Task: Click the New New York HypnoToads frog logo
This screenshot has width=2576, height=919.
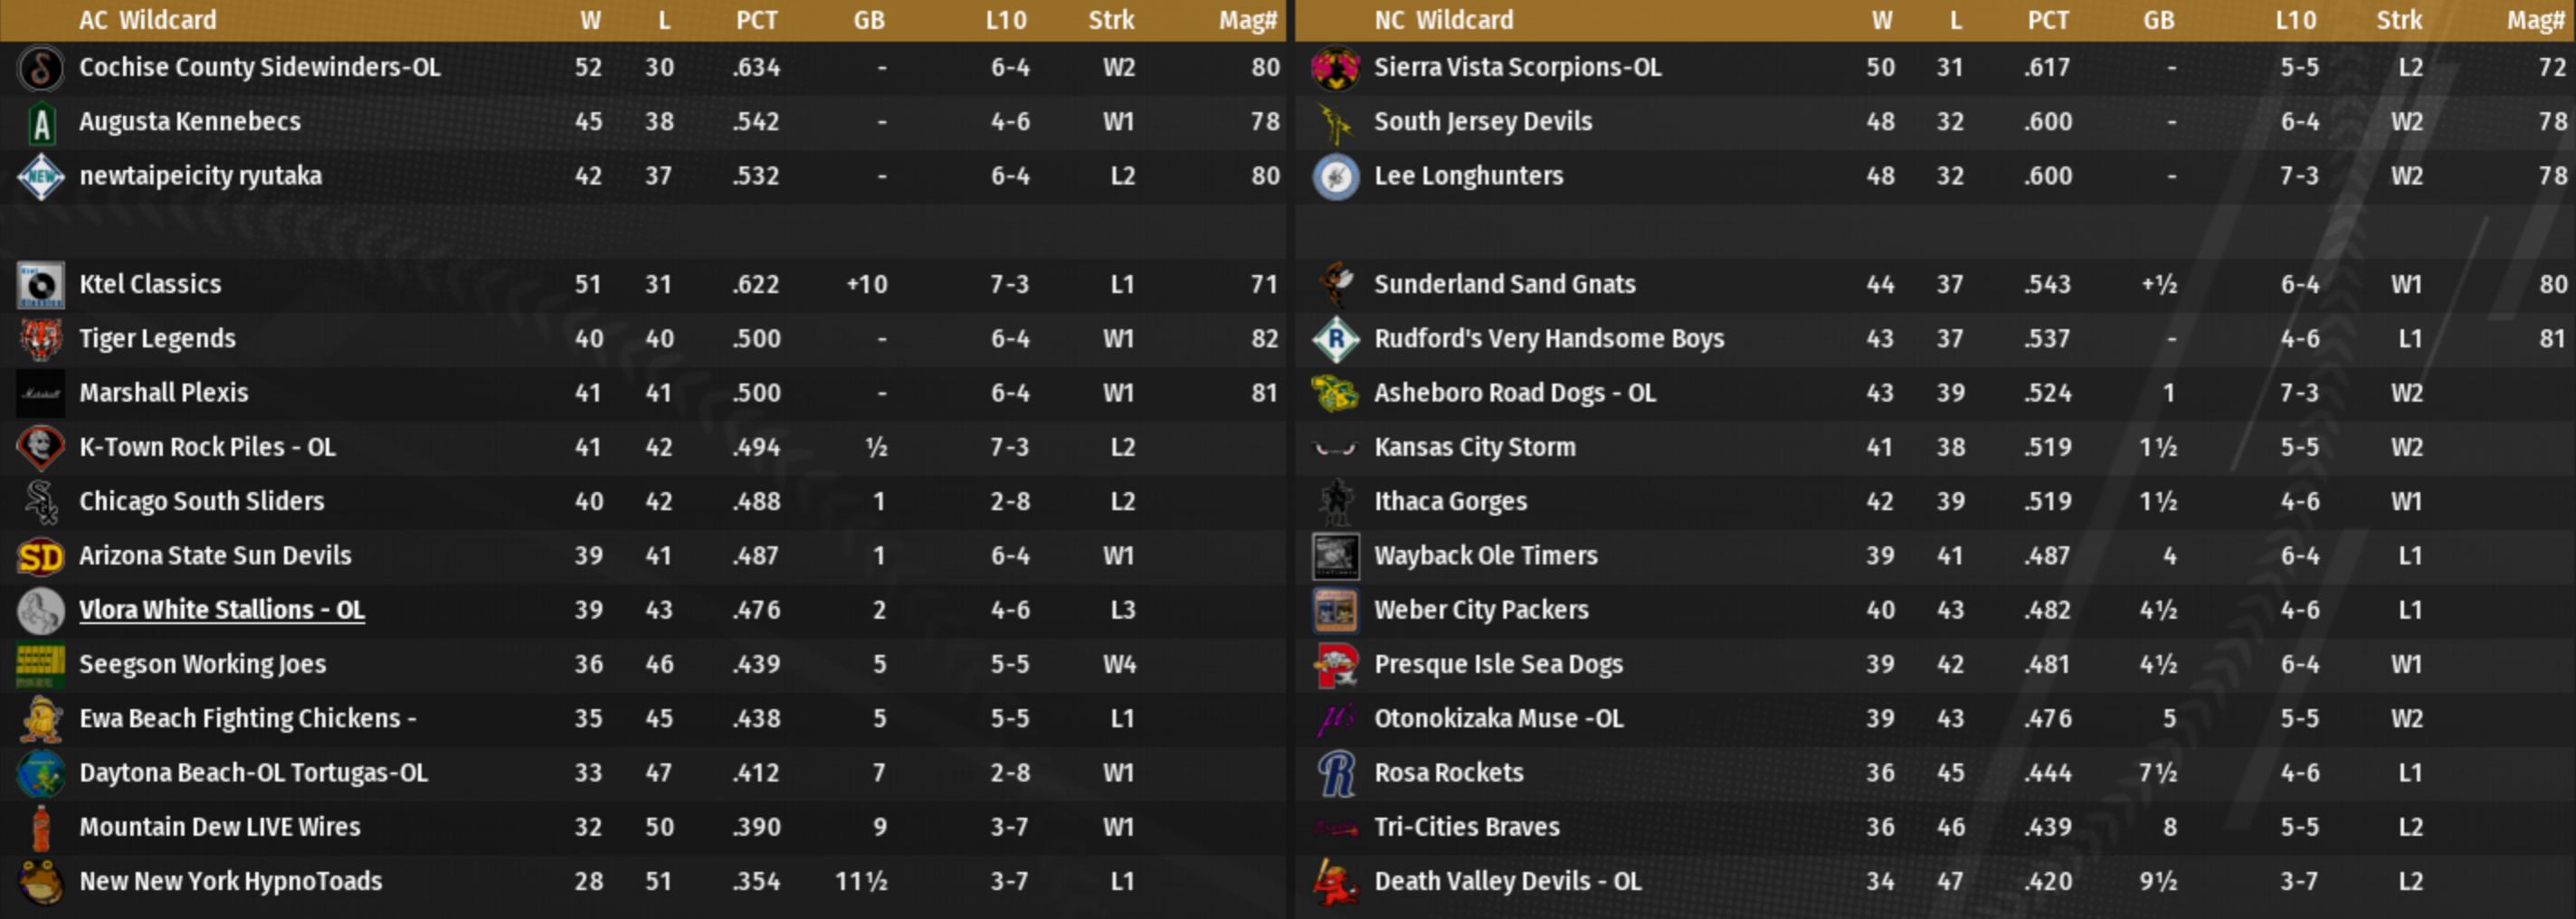Action: coord(41,882)
